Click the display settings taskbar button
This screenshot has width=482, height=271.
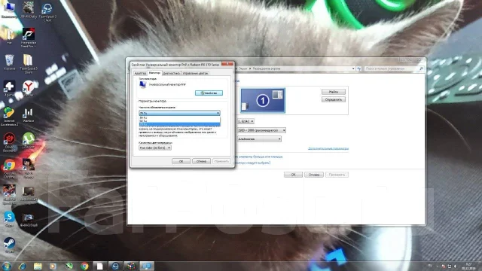147,266
